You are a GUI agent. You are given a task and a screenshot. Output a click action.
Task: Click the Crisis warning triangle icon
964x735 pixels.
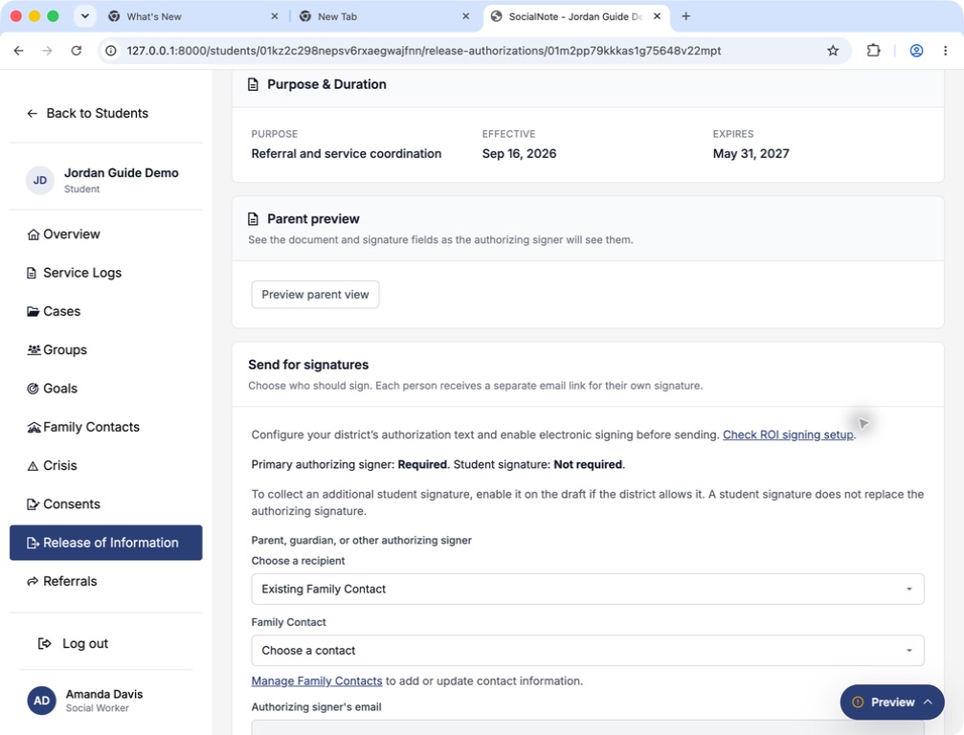click(x=34, y=466)
